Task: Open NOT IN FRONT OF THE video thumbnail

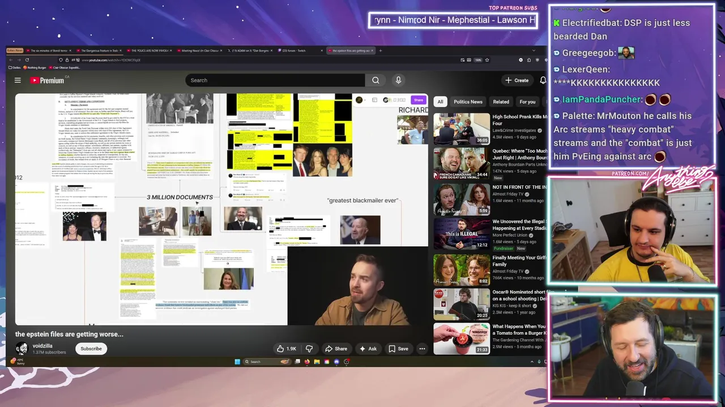Action: (x=462, y=199)
